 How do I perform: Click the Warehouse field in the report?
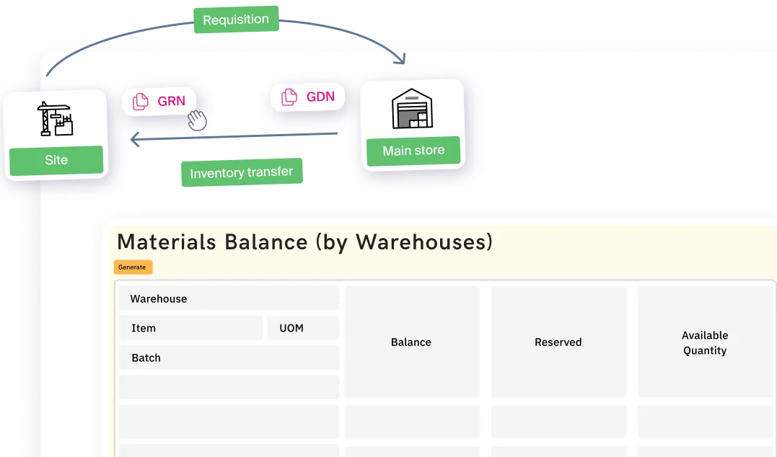[x=229, y=298]
